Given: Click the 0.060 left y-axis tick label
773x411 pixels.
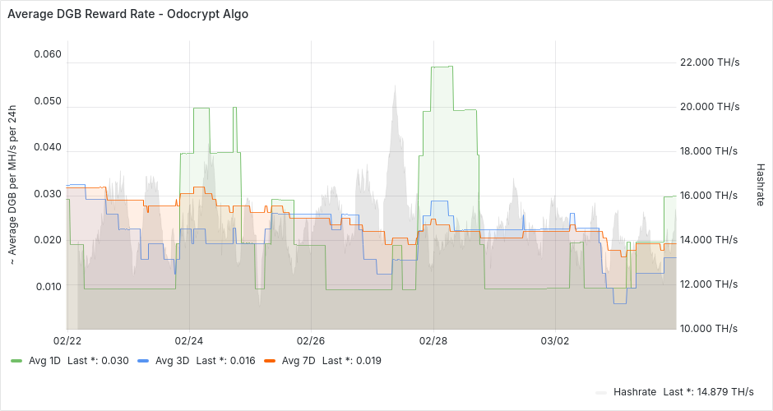Looking at the screenshot, I should pos(47,54).
